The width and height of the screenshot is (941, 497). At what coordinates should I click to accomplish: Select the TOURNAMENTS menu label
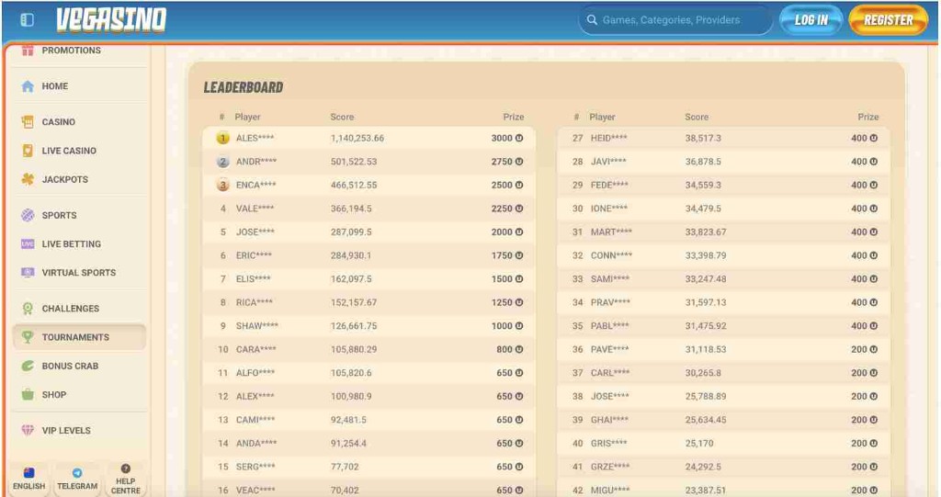pyautogui.click(x=75, y=337)
